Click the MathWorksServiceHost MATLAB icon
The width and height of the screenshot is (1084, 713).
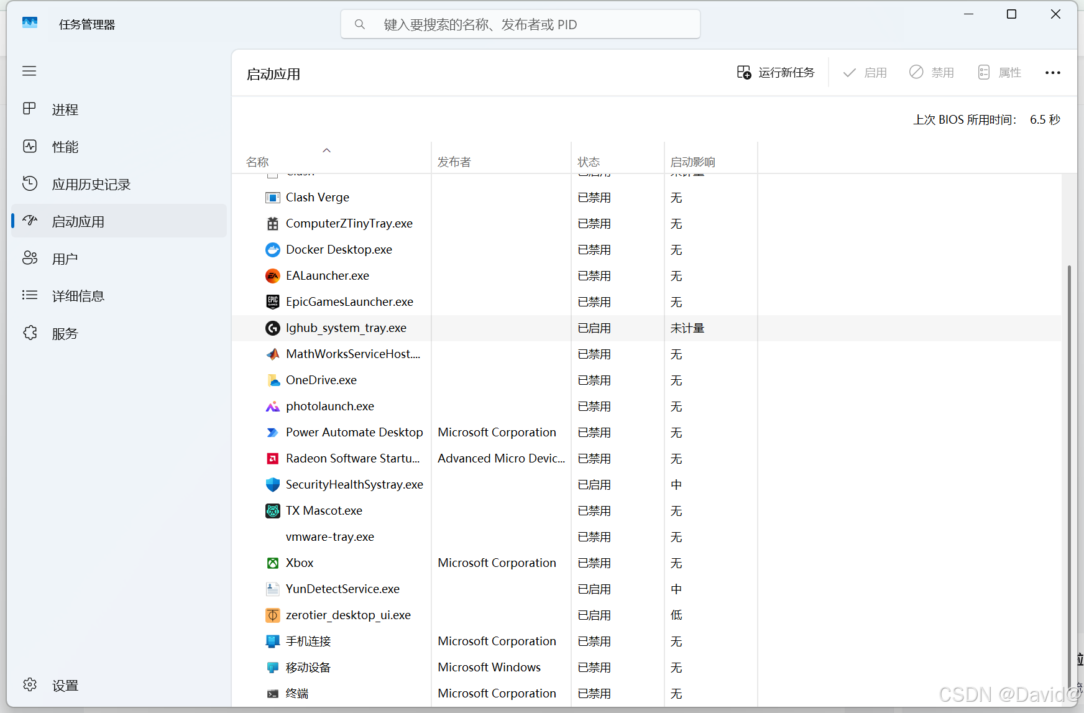pos(272,354)
